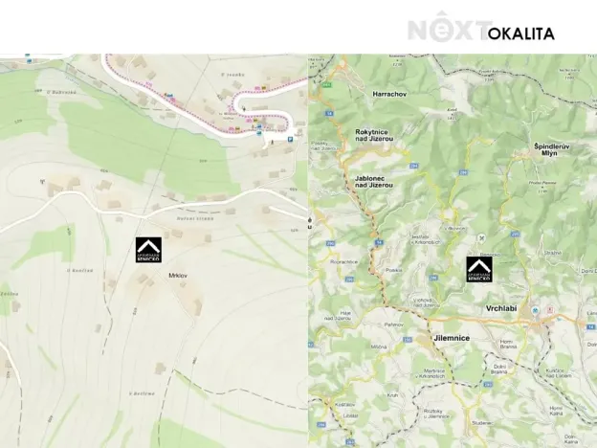Click the LOKALITA heading text

pos(520,34)
